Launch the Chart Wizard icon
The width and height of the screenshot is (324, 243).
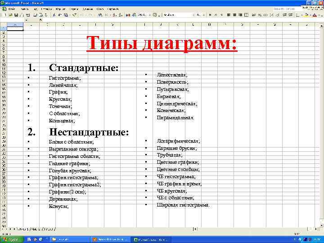pos(128,15)
